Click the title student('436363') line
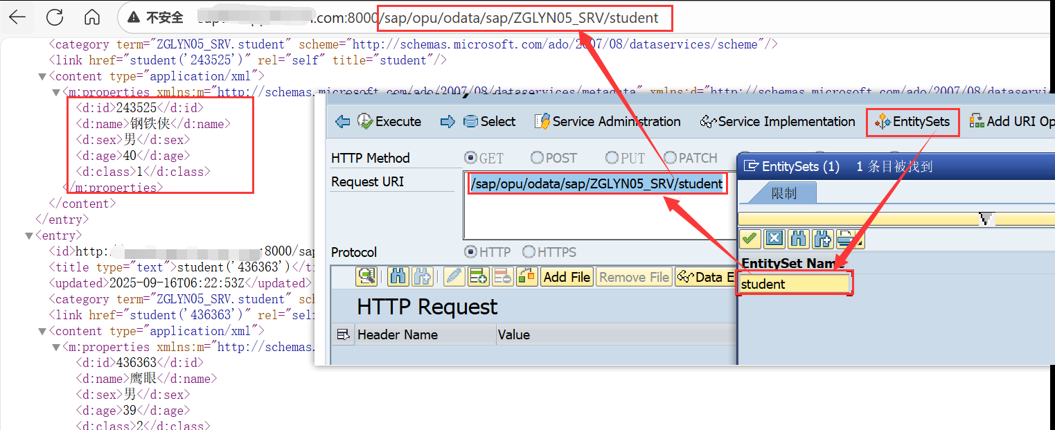This screenshot has width=1055, height=430. (x=181, y=267)
